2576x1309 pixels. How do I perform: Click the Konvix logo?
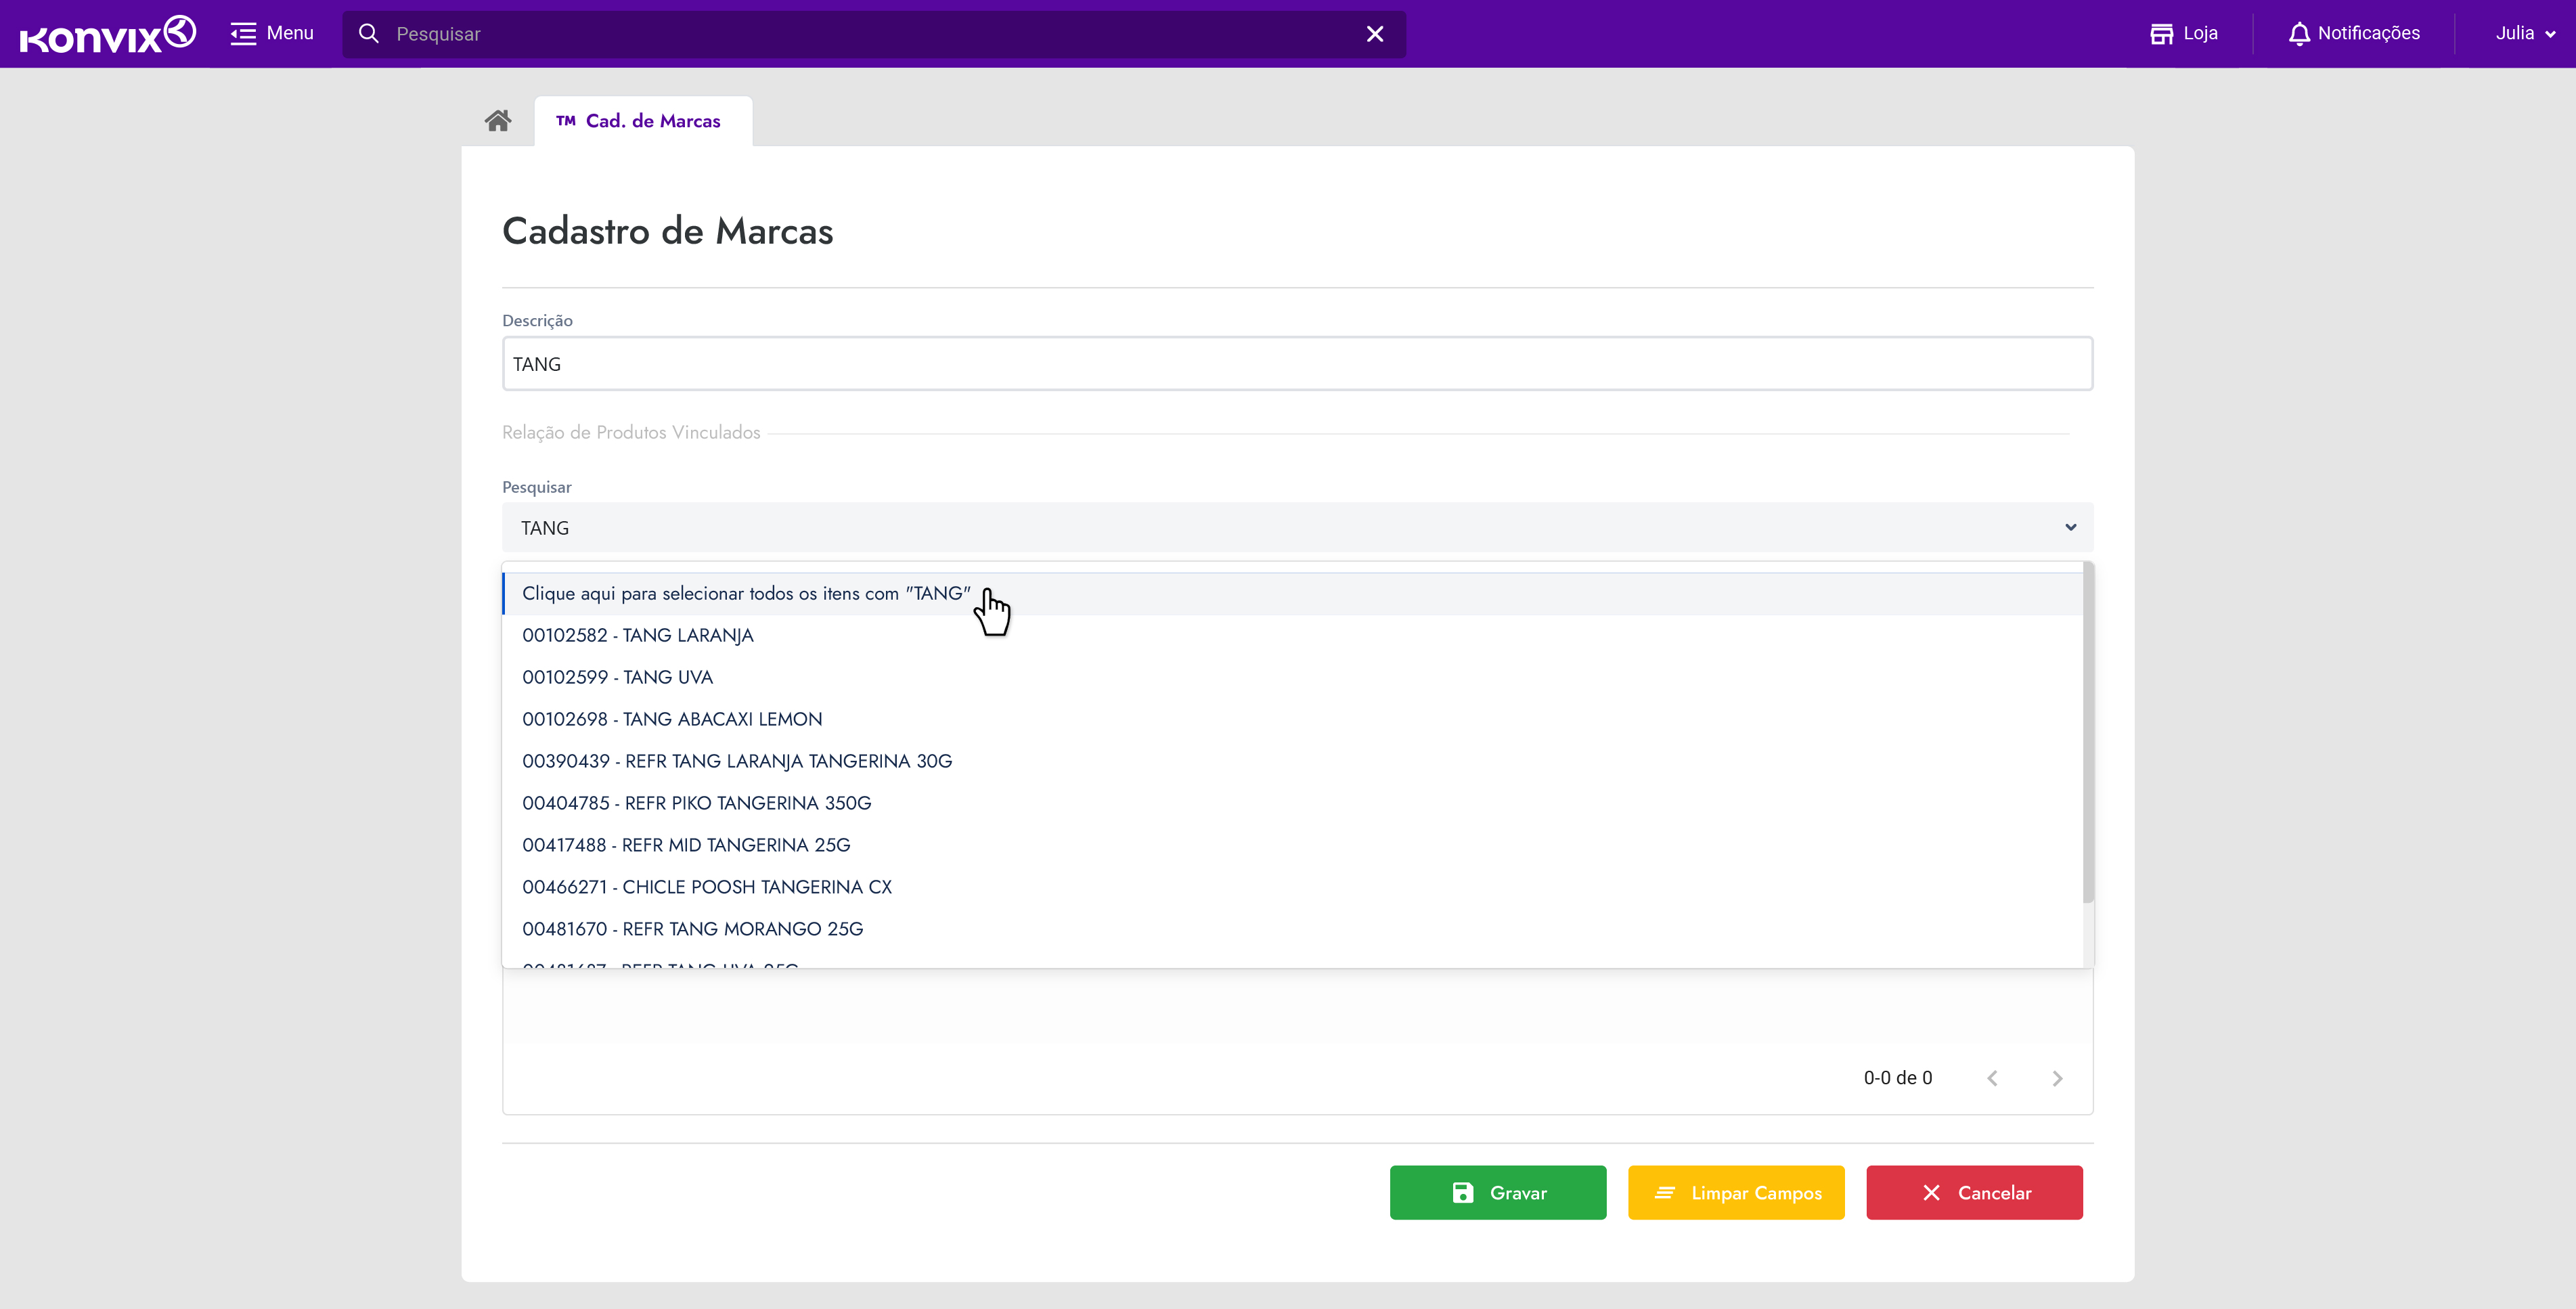click(107, 34)
